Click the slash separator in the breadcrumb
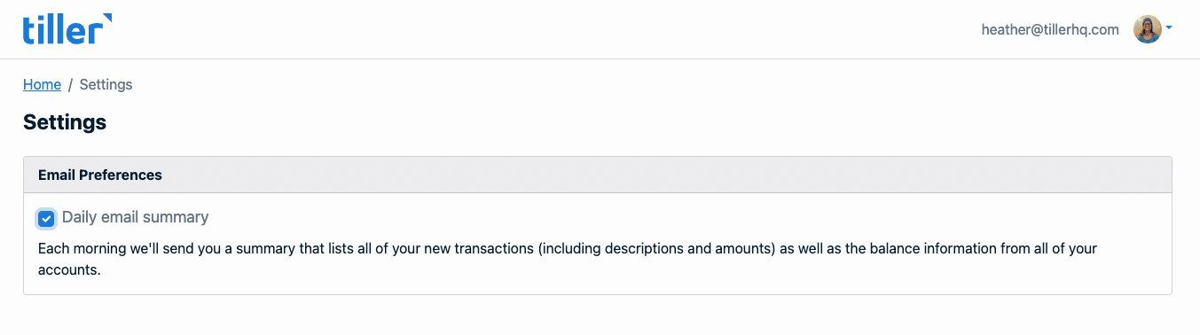Viewport: 1200px width, 335px height. (x=70, y=84)
